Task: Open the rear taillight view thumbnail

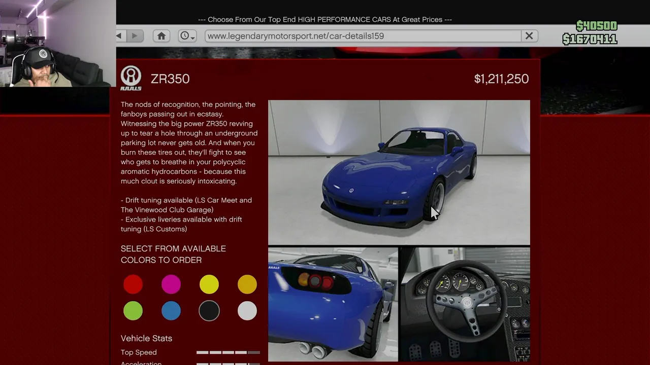Action: click(x=333, y=304)
